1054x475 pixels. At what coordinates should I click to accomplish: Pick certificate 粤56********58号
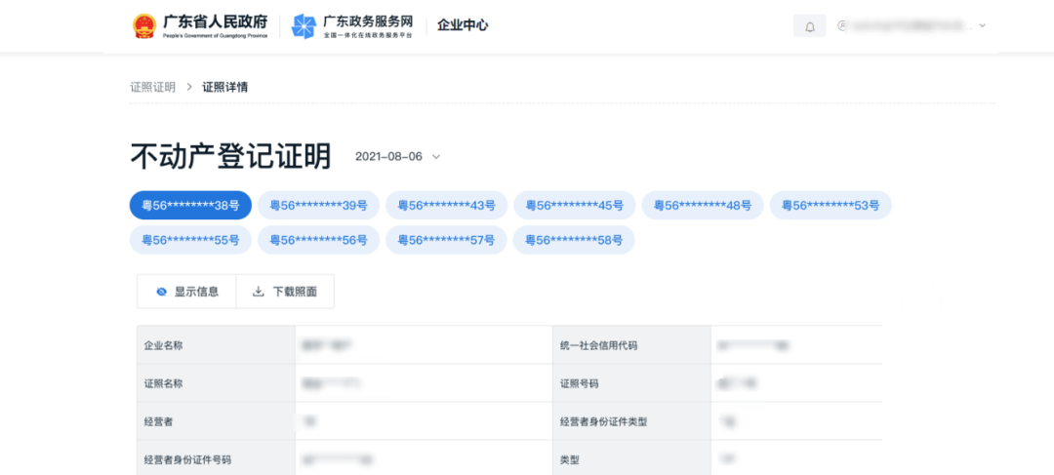574,240
